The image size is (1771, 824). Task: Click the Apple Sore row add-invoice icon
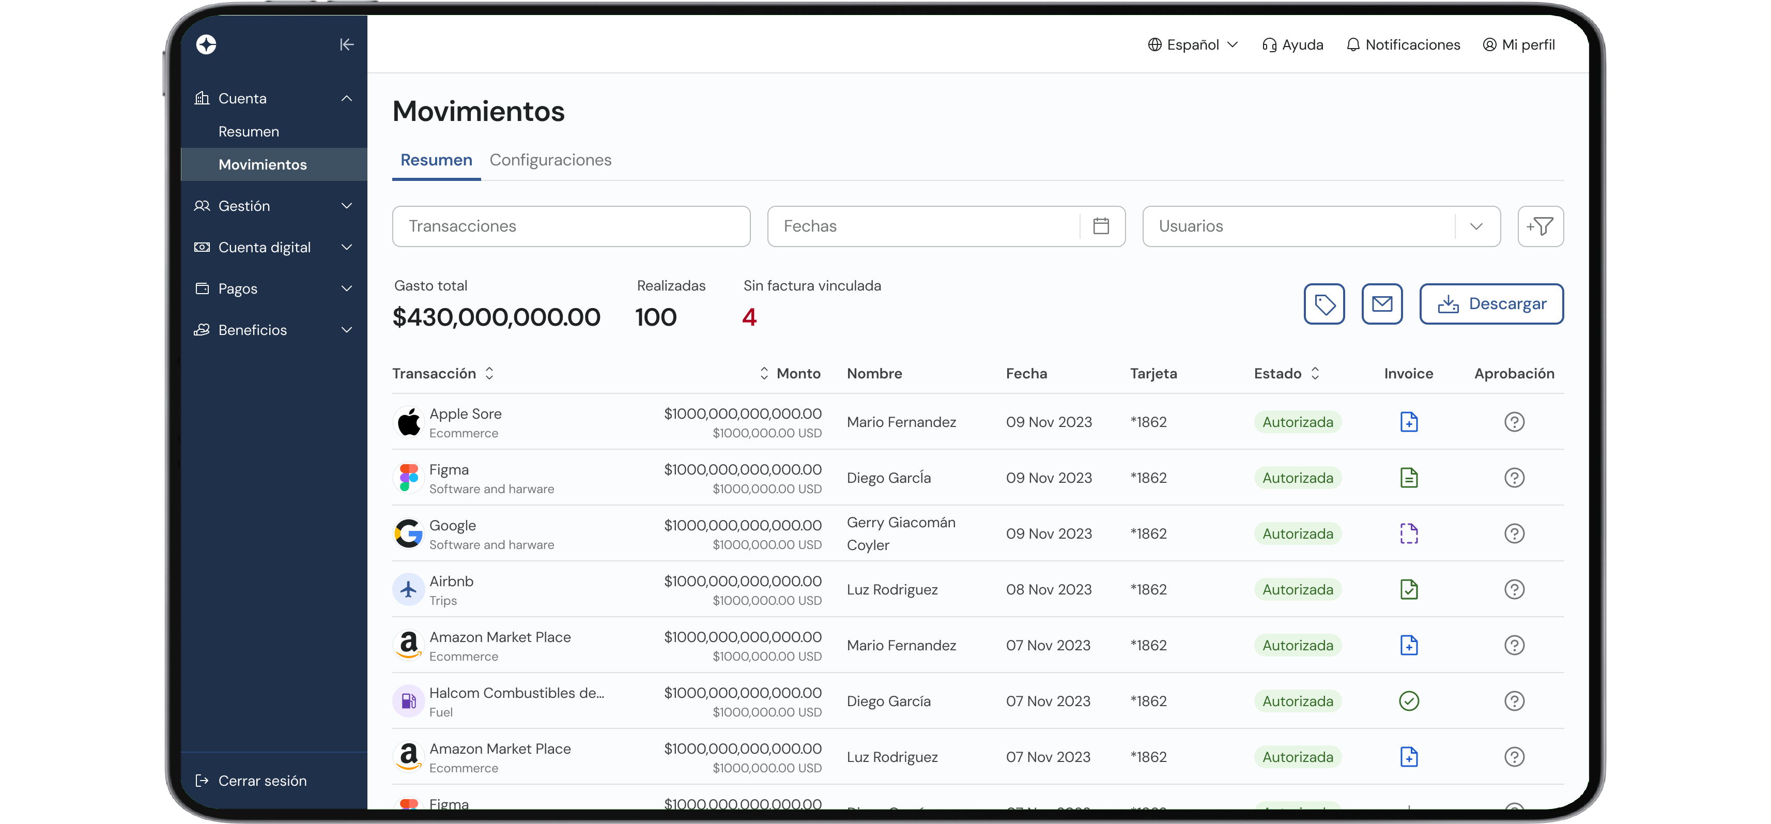pyautogui.click(x=1409, y=422)
